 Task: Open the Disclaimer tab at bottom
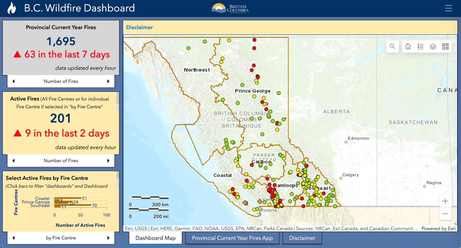(302, 238)
